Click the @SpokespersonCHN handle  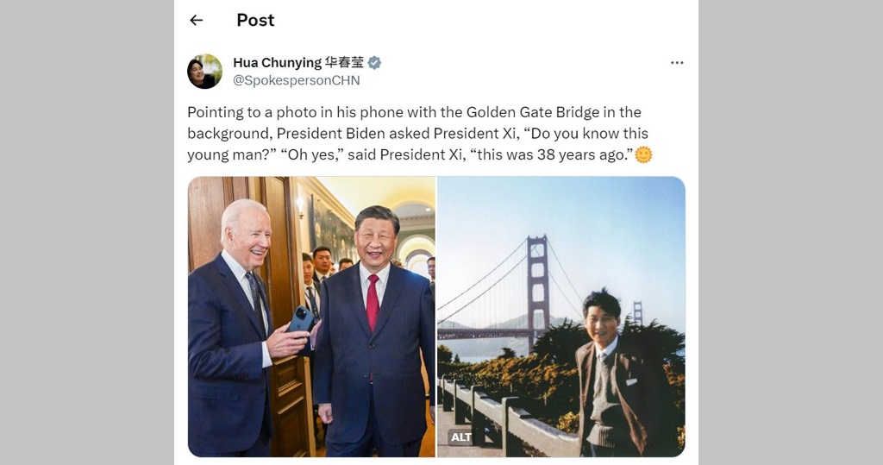tap(297, 80)
